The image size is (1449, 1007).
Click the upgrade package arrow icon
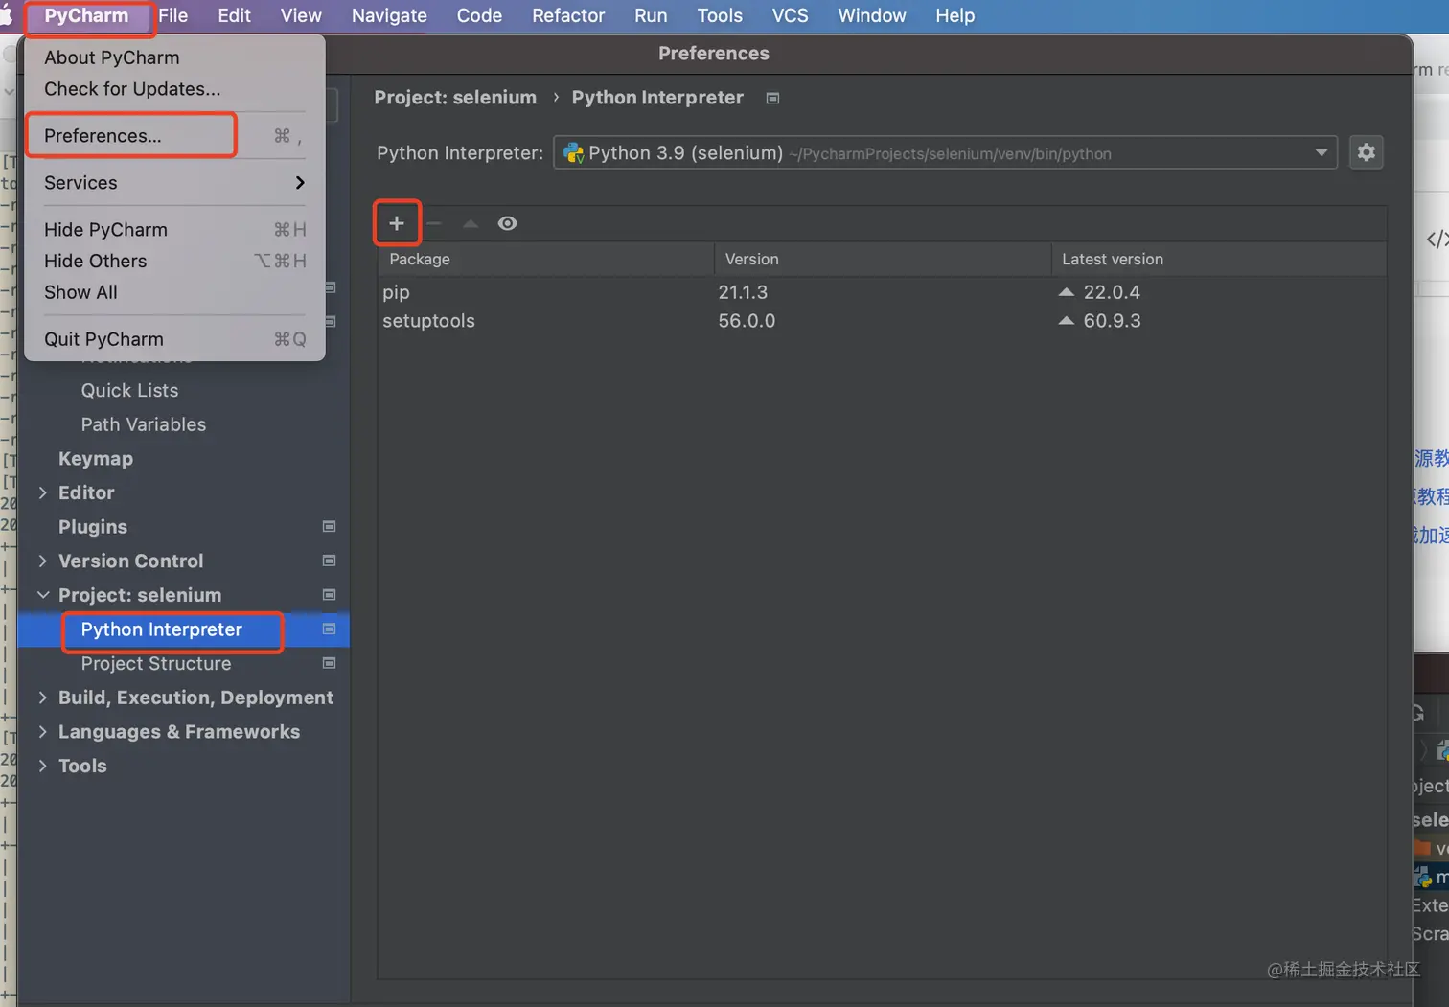471,223
